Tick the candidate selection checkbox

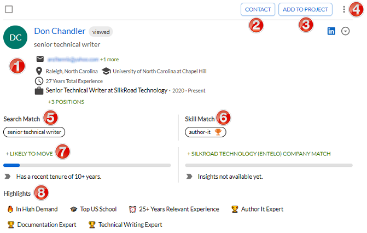coord(9,9)
